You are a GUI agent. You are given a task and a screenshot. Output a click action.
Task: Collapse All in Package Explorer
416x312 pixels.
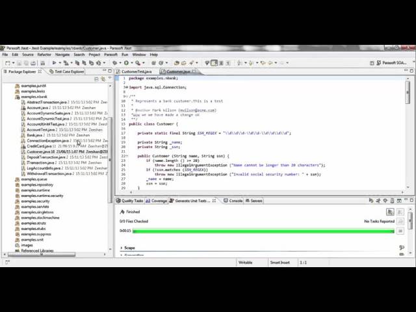pos(97,79)
